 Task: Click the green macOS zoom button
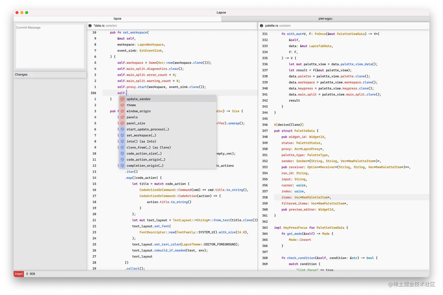point(27,13)
